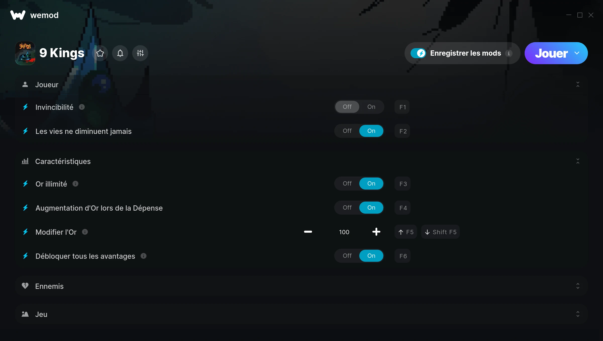Viewport: 603px width, 341px height.
Task: Click the Modifier l'Or value field
Action: click(x=344, y=232)
